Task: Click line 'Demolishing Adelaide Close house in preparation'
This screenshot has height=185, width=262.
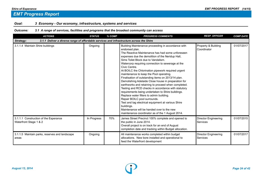Action: click(154, 81)
